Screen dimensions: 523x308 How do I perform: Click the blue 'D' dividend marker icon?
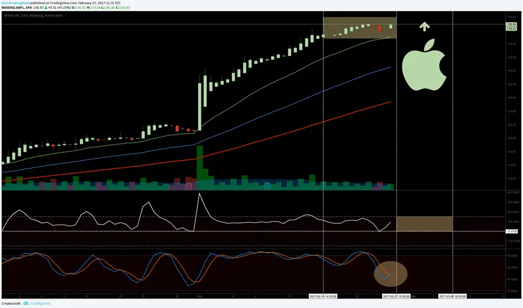pos(267,186)
